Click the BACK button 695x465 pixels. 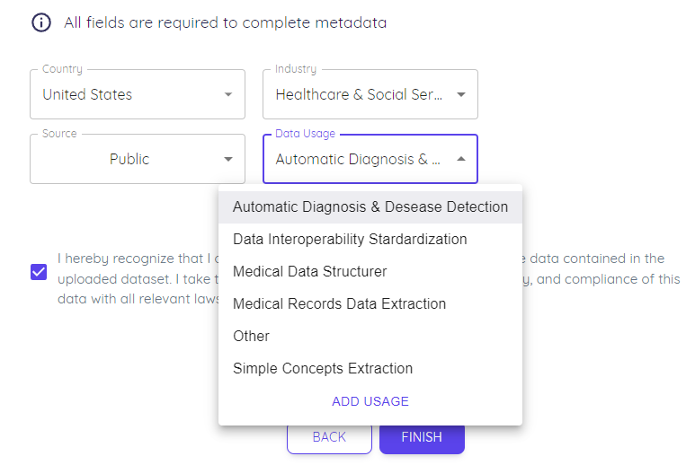click(329, 437)
